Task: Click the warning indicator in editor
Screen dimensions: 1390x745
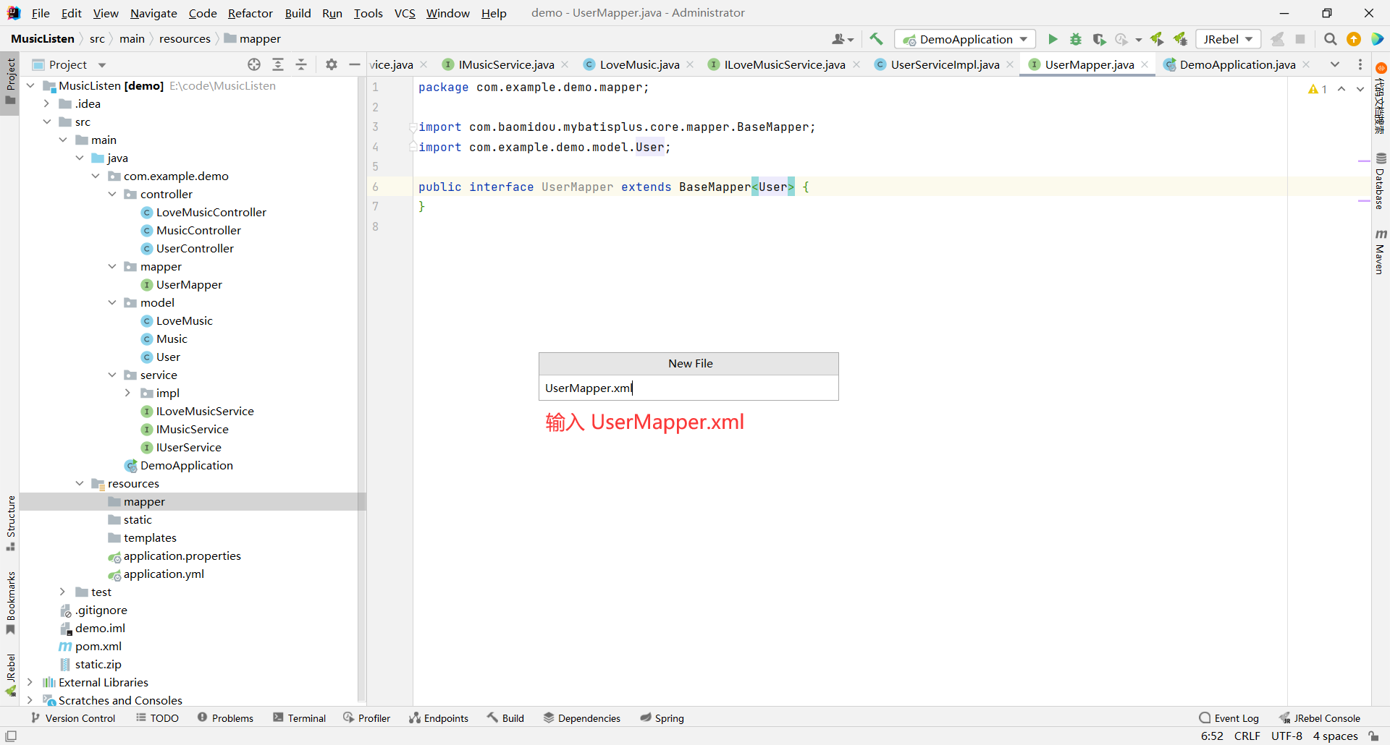Action: point(1318,89)
